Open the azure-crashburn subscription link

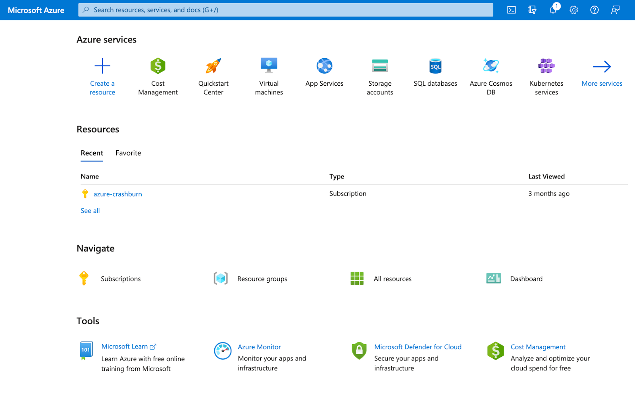coord(117,194)
